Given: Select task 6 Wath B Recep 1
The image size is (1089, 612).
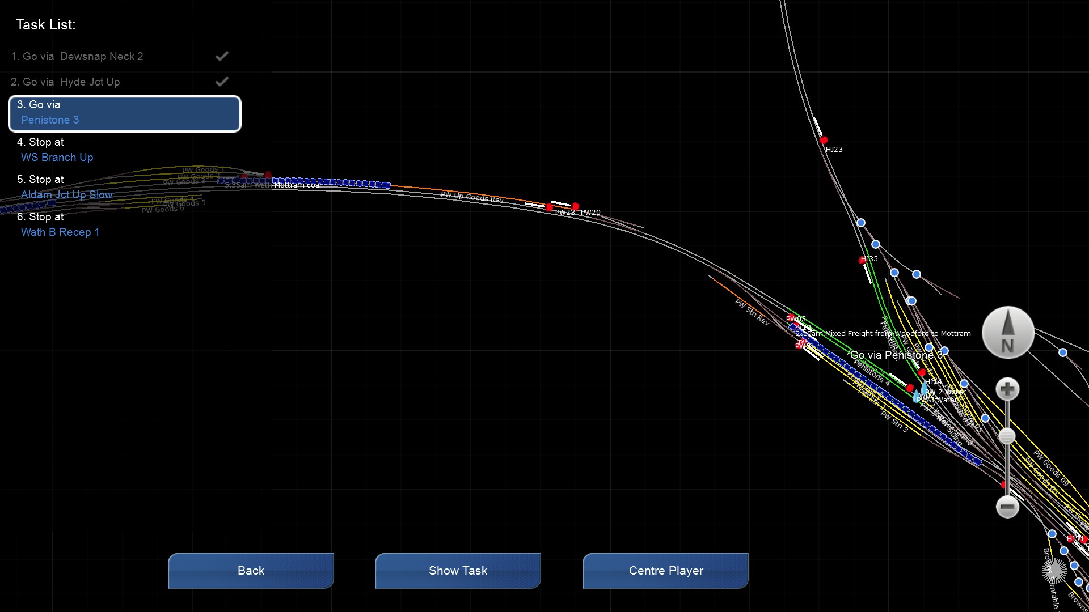Looking at the screenshot, I should pyautogui.click(x=60, y=225).
